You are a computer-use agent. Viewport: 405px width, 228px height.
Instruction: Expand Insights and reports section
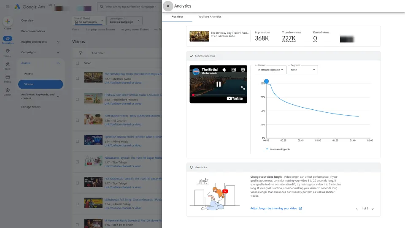tap(58, 42)
